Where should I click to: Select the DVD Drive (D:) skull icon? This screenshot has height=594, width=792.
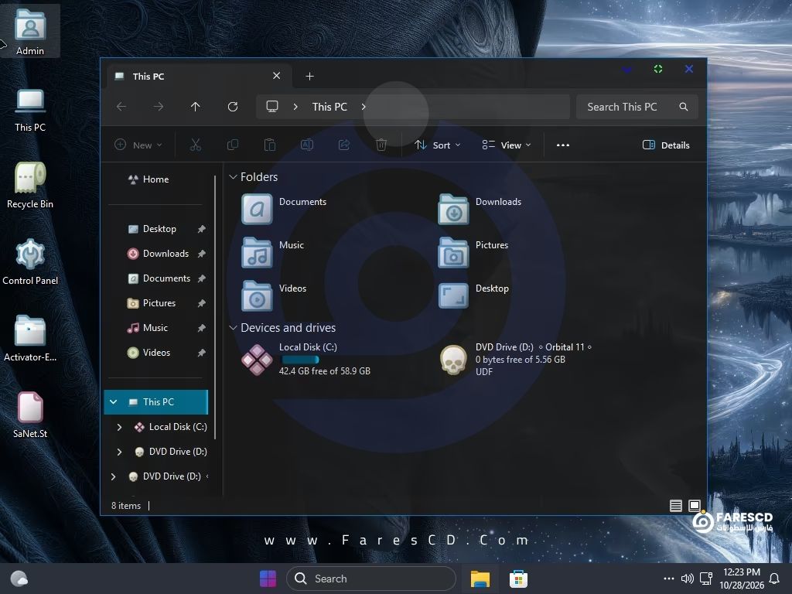(453, 360)
